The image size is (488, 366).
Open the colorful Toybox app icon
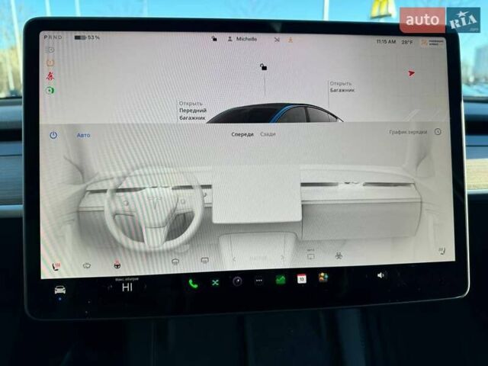(323, 278)
